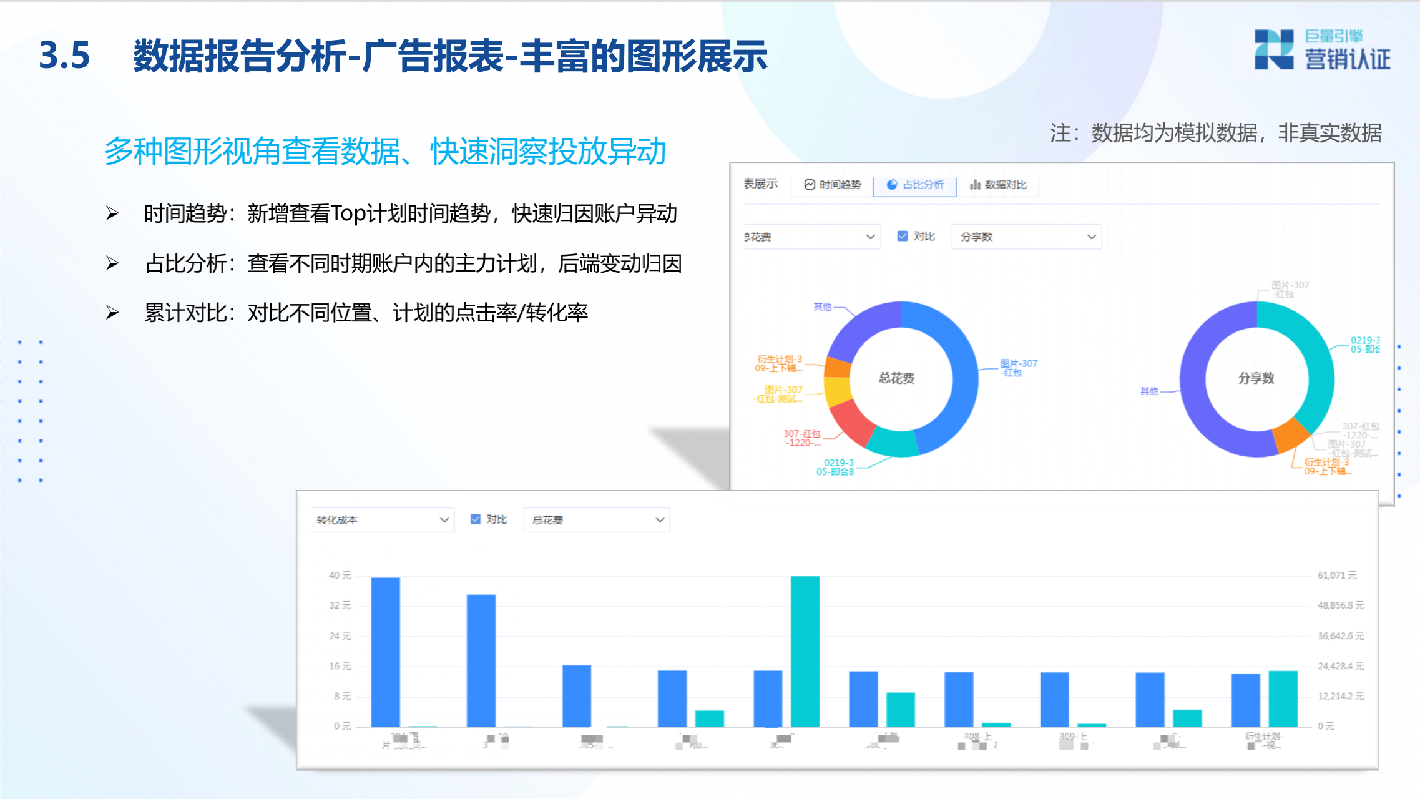Click the 40 元 left axis label

[x=340, y=575]
